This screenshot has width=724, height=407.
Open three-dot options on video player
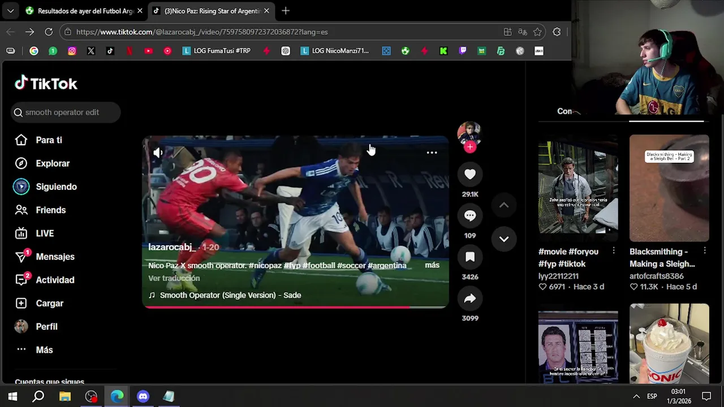[432, 153]
